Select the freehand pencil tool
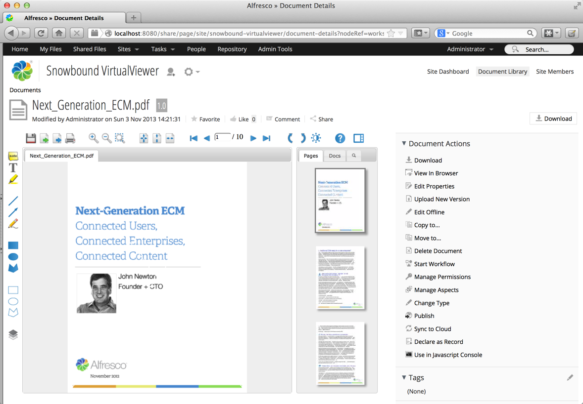 [x=13, y=224]
